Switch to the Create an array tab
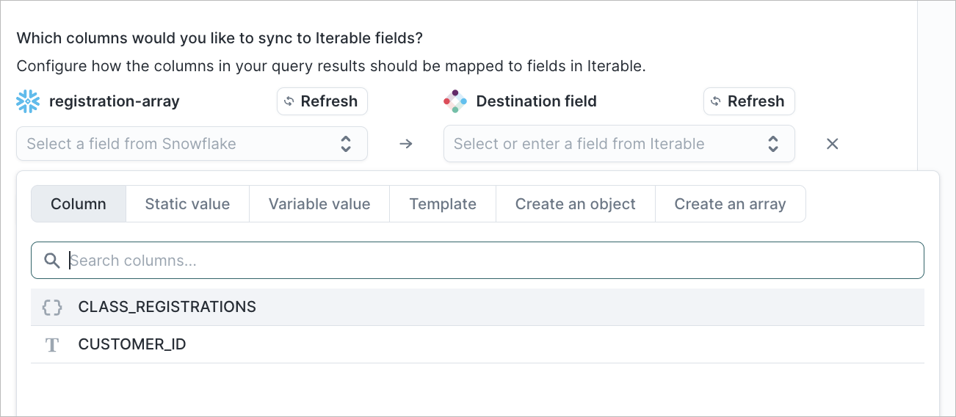The width and height of the screenshot is (956, 417). (x=731, y=204)
